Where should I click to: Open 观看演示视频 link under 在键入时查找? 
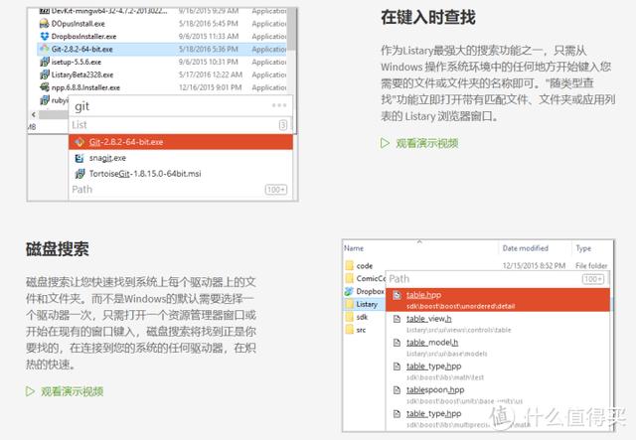[427, 143]
